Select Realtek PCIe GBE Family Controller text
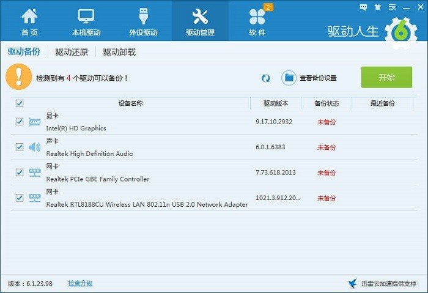Screen dimensions: 428x293 (98, 179)
